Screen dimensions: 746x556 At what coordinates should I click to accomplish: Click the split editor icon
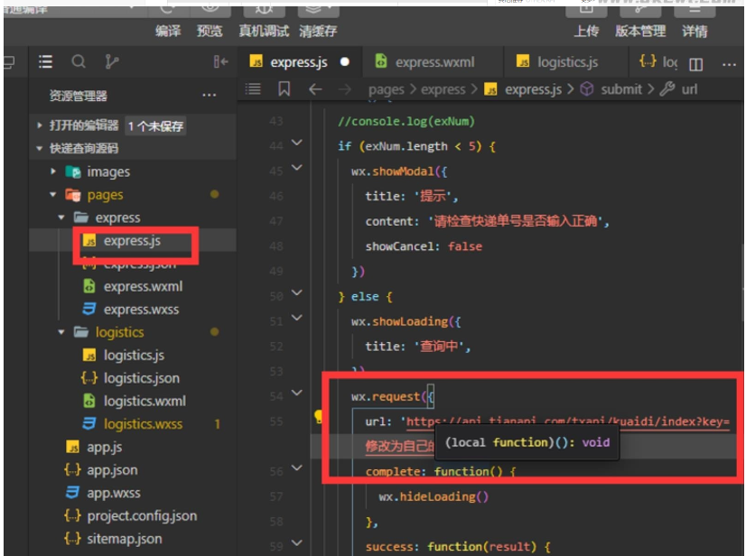tap(695, 64)
